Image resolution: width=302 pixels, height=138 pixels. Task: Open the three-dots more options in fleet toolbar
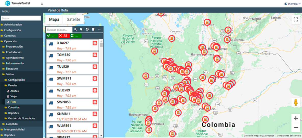tap(99, 30)
